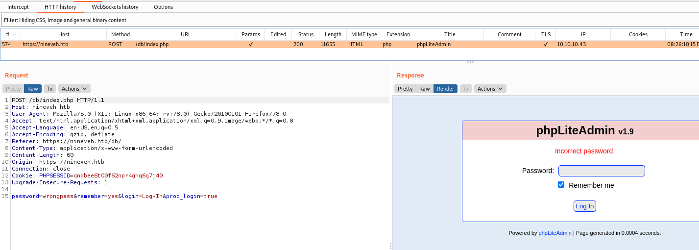Toggle the Remember me checkbox
Image resolution: width=699 pixels, height=250 pixels.
(561, 185)
